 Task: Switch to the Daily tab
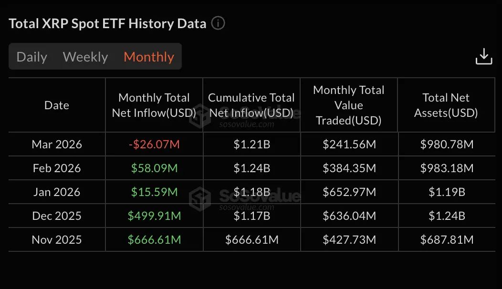pyautogui.click(x=32, y=57)
